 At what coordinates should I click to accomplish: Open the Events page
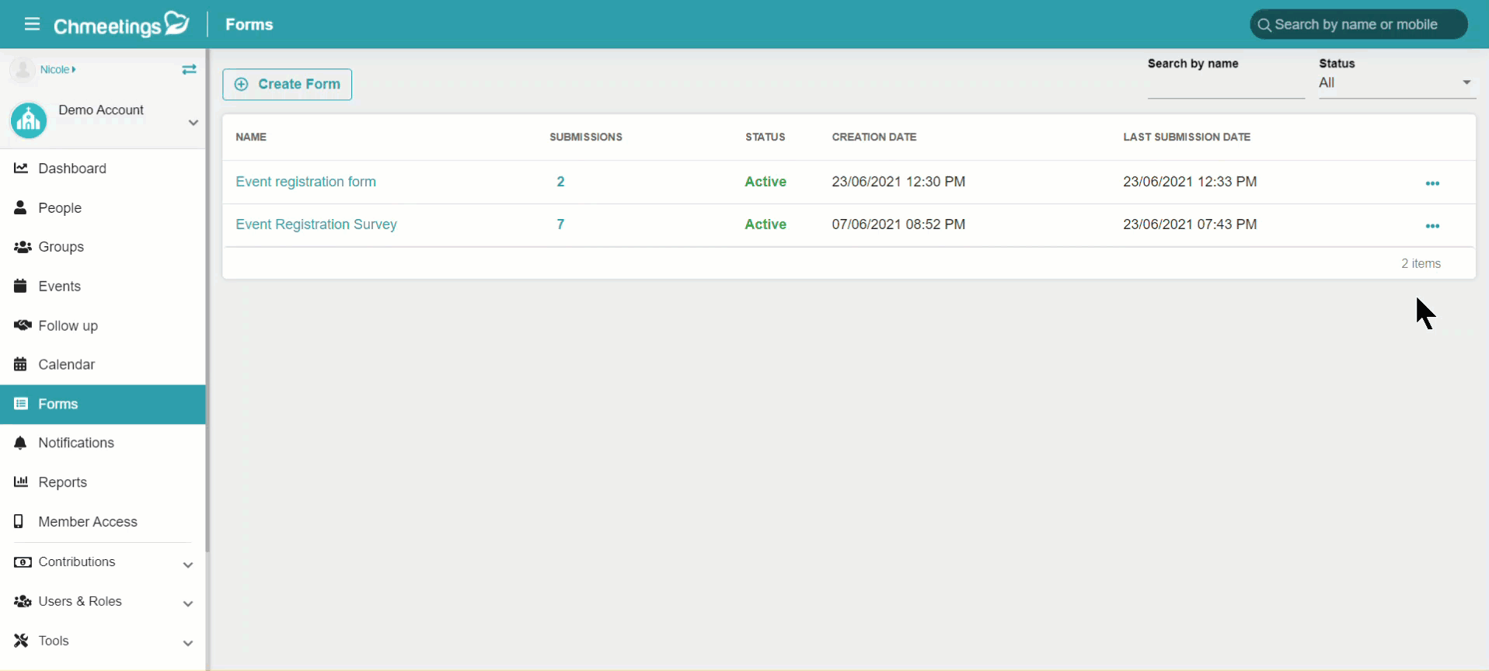[103, 286]
